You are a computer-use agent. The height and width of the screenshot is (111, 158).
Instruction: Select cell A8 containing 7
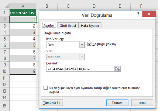click(23, 58)
